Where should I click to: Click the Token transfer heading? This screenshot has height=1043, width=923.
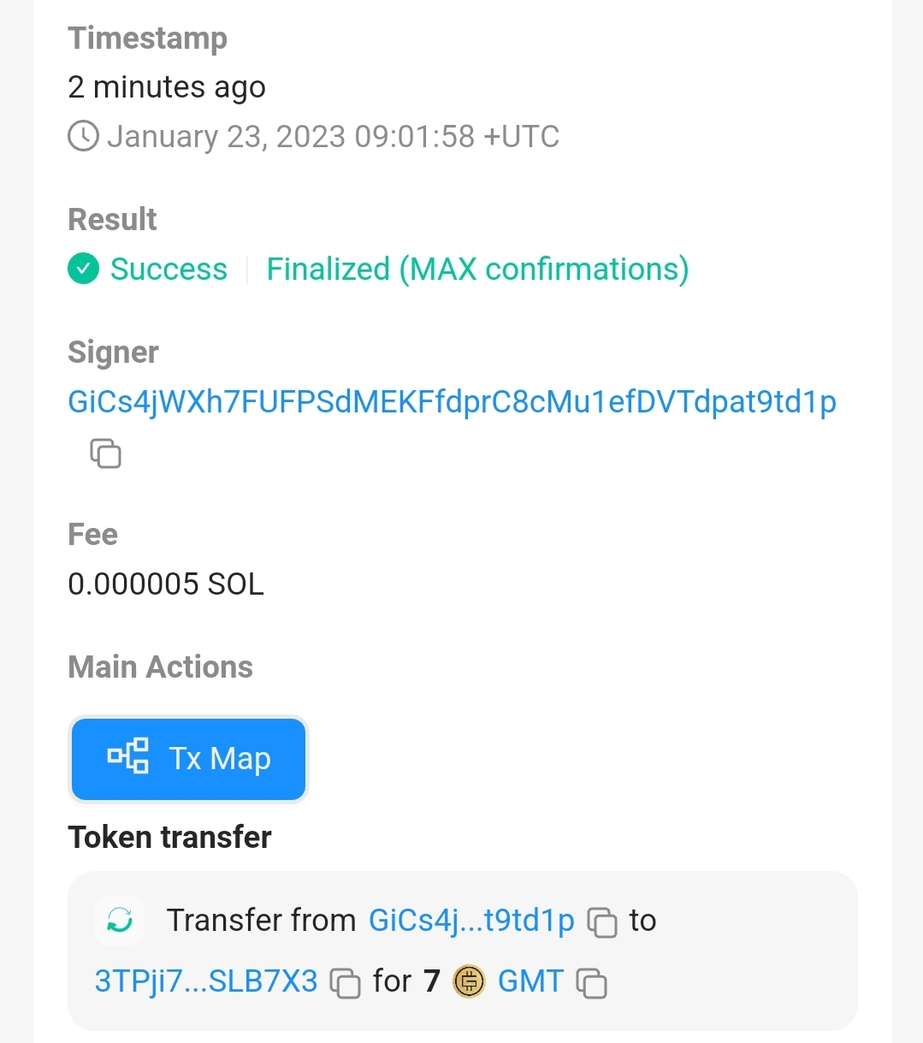[169, 837]
